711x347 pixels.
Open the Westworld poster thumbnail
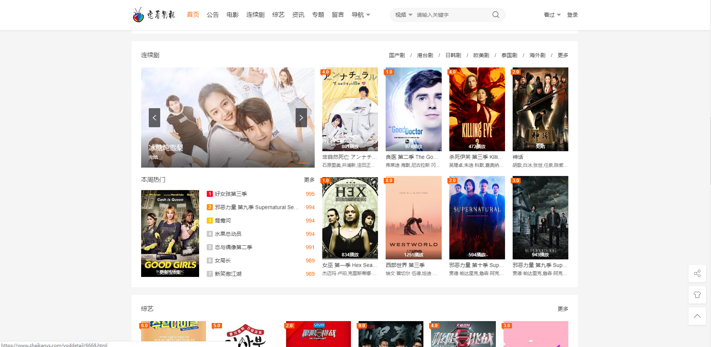[x=413, y=217]
